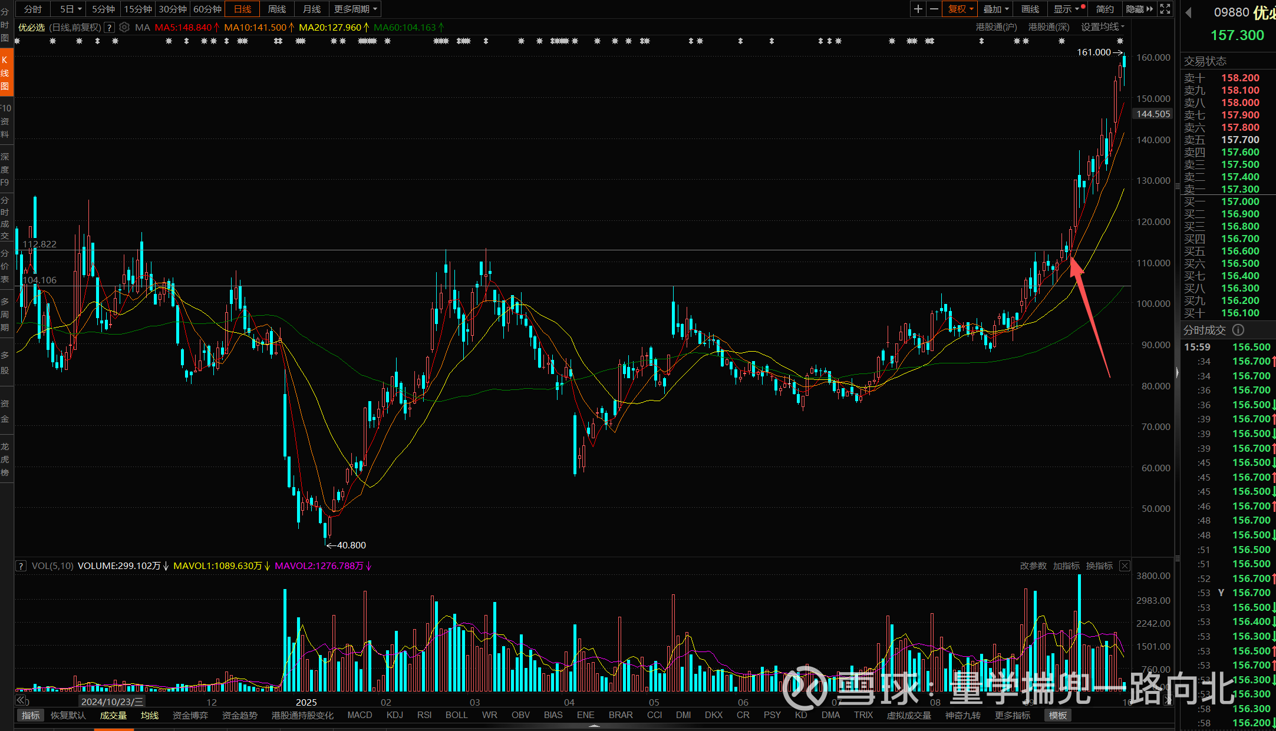The height and width of the screenshot is (731, 1276).
Task: Open the 设置均线 dropdown
Action: [1102, 27]
